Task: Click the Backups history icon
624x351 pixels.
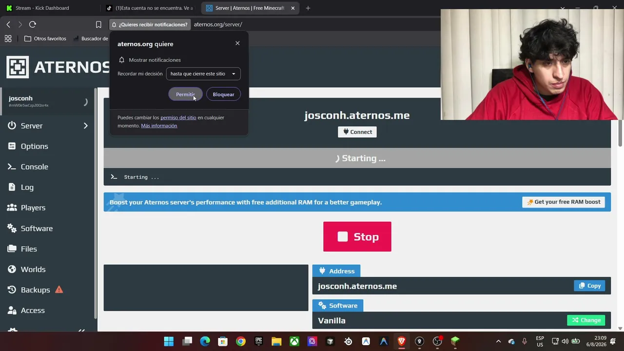Action: tap(12, 290)
